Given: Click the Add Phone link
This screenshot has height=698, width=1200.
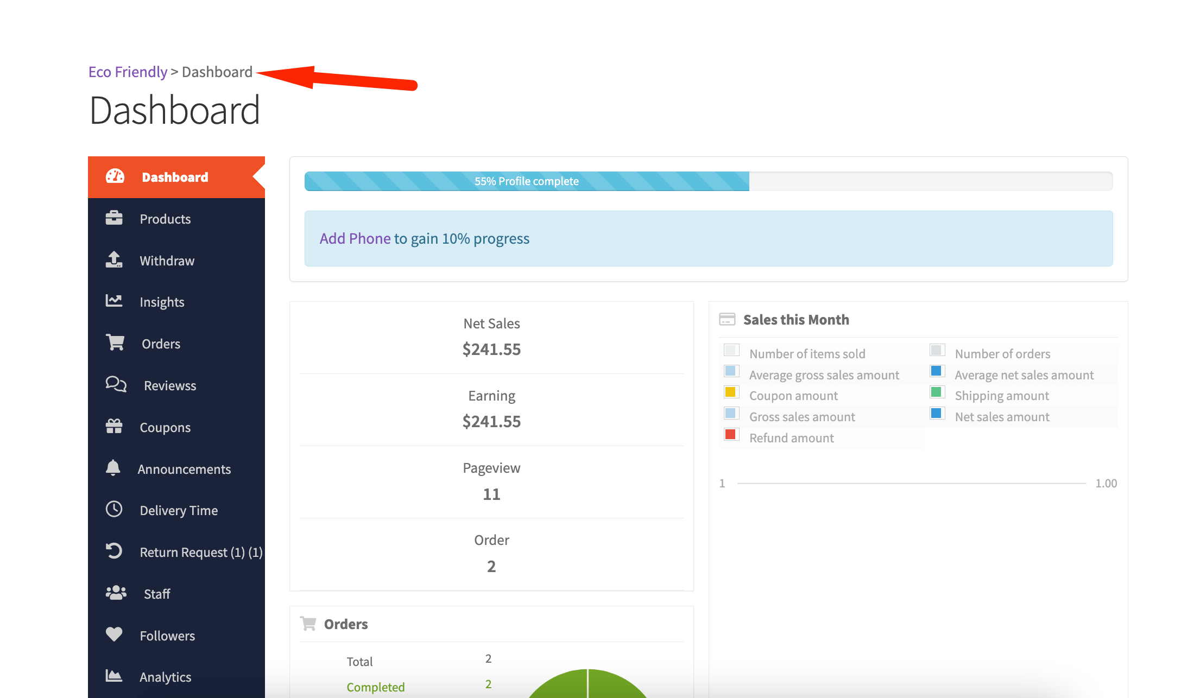Looking at the screenshot, I should coord(355,238).
